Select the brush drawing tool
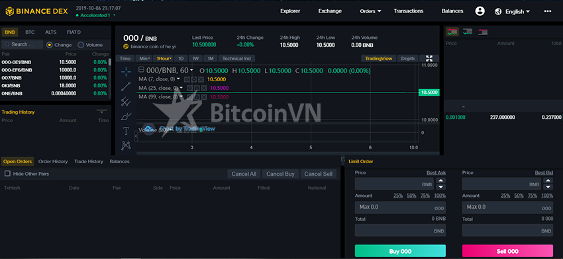Image resolution: width=563 pixels, height=259 pixels. [x=126, y=116]
